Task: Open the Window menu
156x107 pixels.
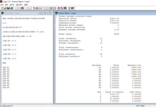Action: point(19,4)
